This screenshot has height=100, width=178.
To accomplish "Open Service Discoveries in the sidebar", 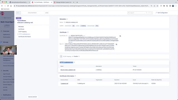I will click(9, 66).
